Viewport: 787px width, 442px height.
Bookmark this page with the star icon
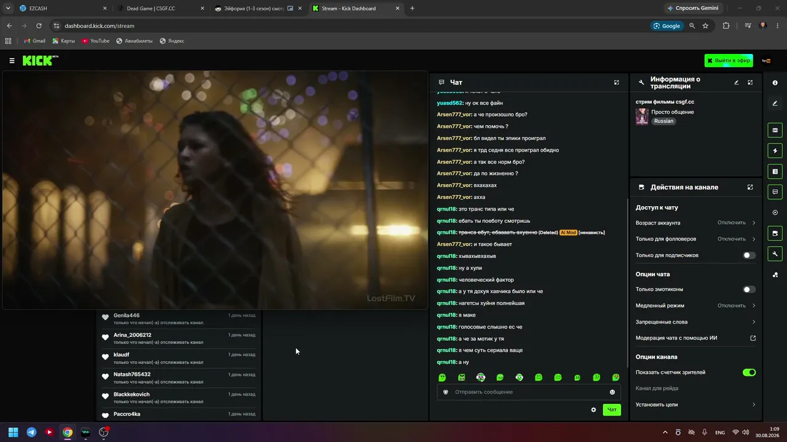point(705,26)
